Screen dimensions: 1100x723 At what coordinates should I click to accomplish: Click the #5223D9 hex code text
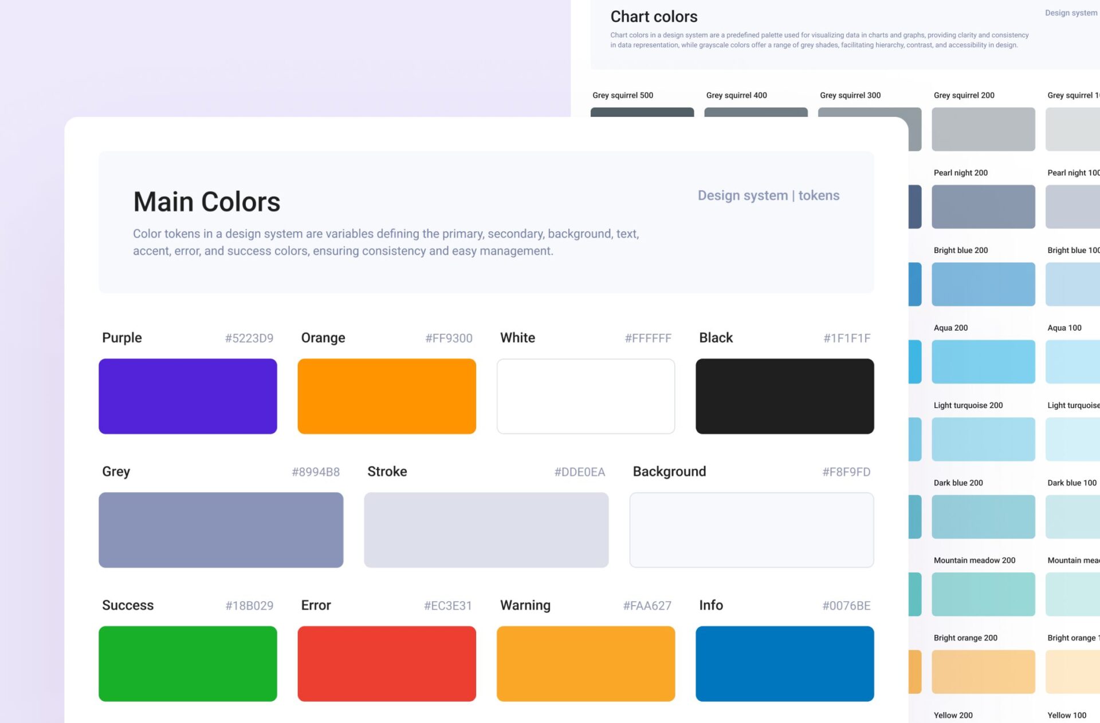[x=249, y=338]
